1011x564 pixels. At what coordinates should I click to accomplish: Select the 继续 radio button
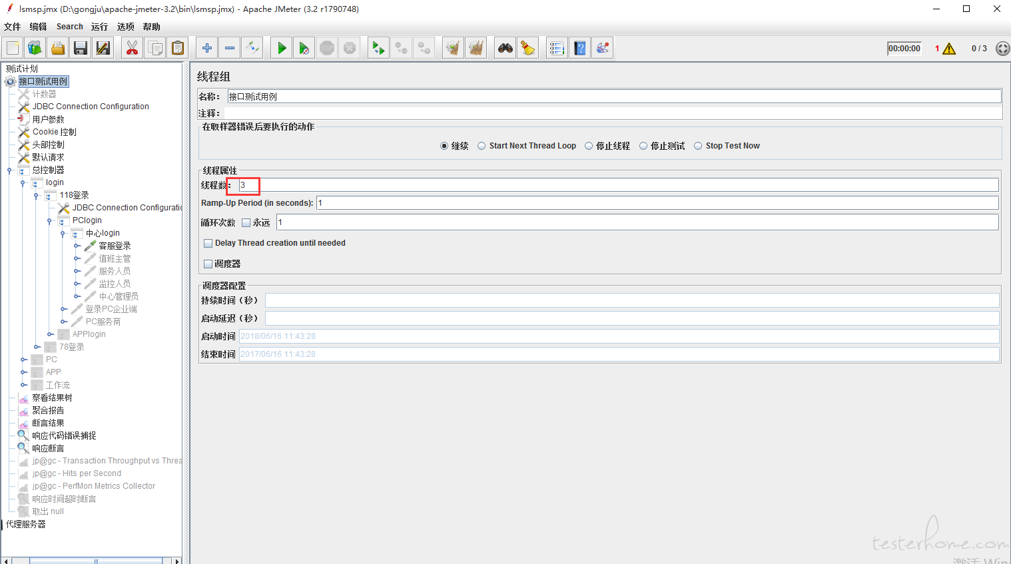[444, 146]
